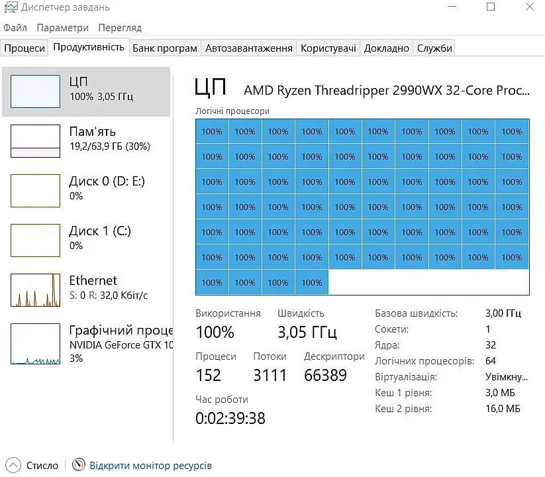This screenshot has width=545, height=477.
Task: Click the Task Manager title bar icon
Action: click(x=11, y=7)
